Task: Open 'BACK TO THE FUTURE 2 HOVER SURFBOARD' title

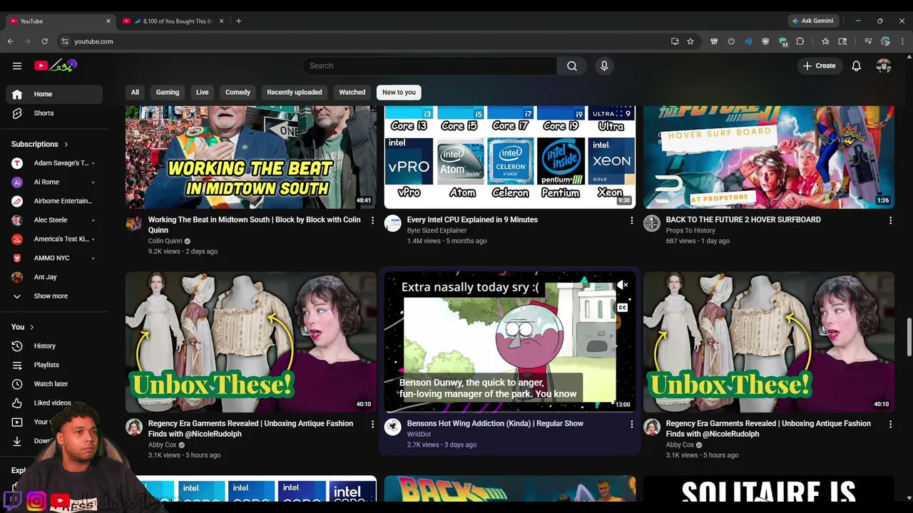Action: [743, 219]
